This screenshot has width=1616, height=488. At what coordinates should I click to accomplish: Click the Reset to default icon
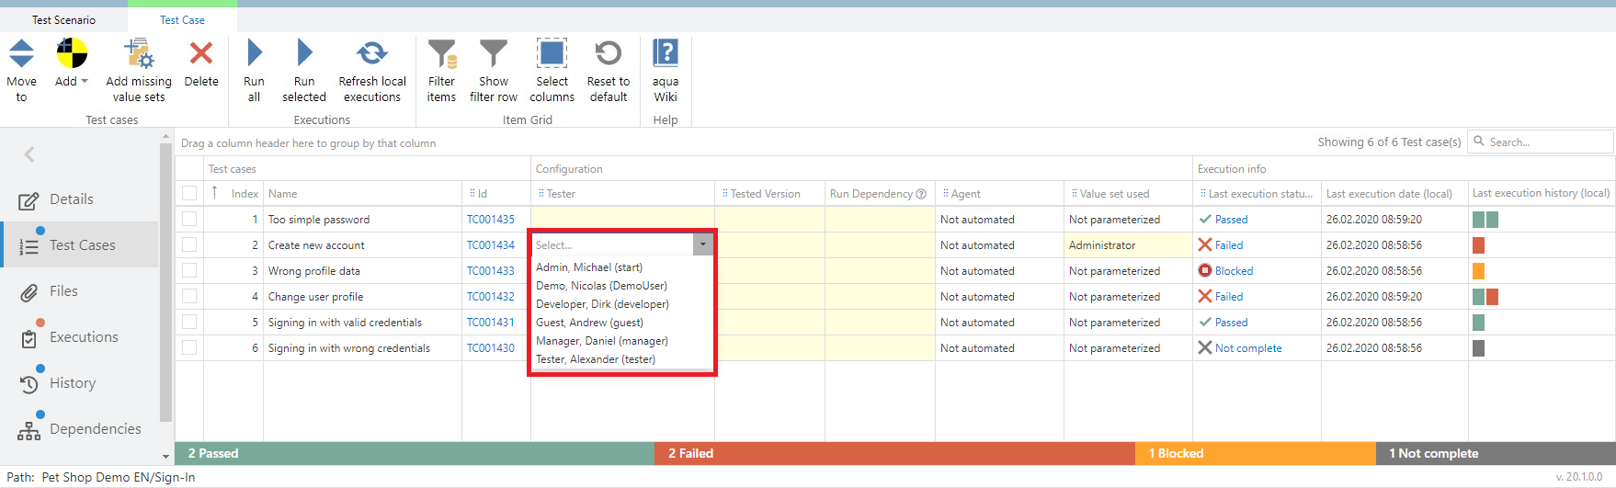608,54
